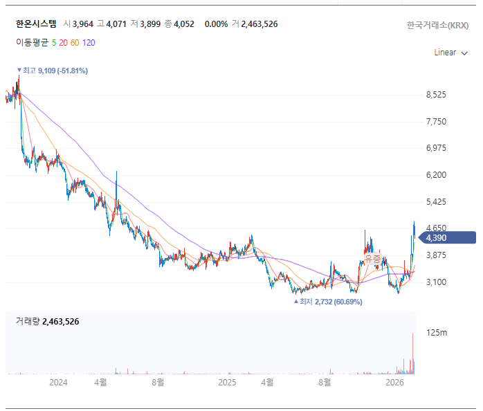The height and width of the screenshot is (411, 483).
Task: Click the 유증 event marker on chart
Action: click(373, 258)
